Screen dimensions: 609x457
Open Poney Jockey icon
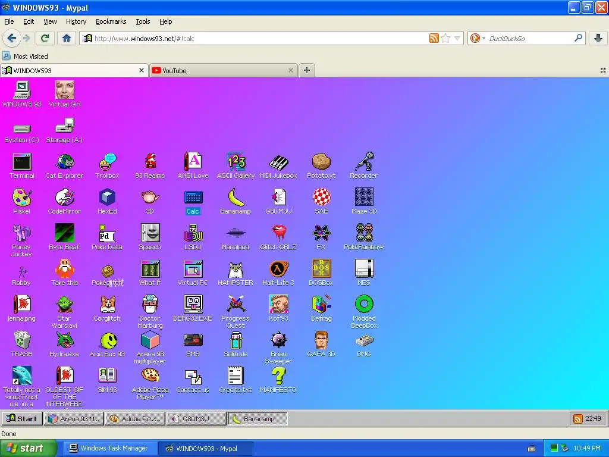(x=22, y=240)
